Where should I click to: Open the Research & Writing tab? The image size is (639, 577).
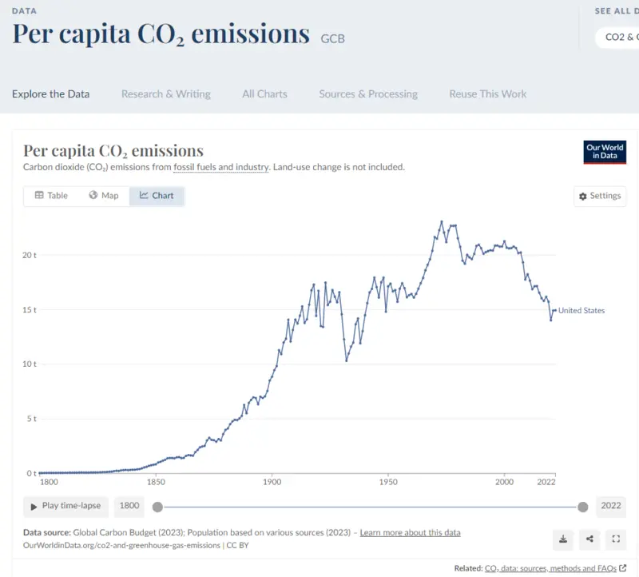click(x=166, y=94)
